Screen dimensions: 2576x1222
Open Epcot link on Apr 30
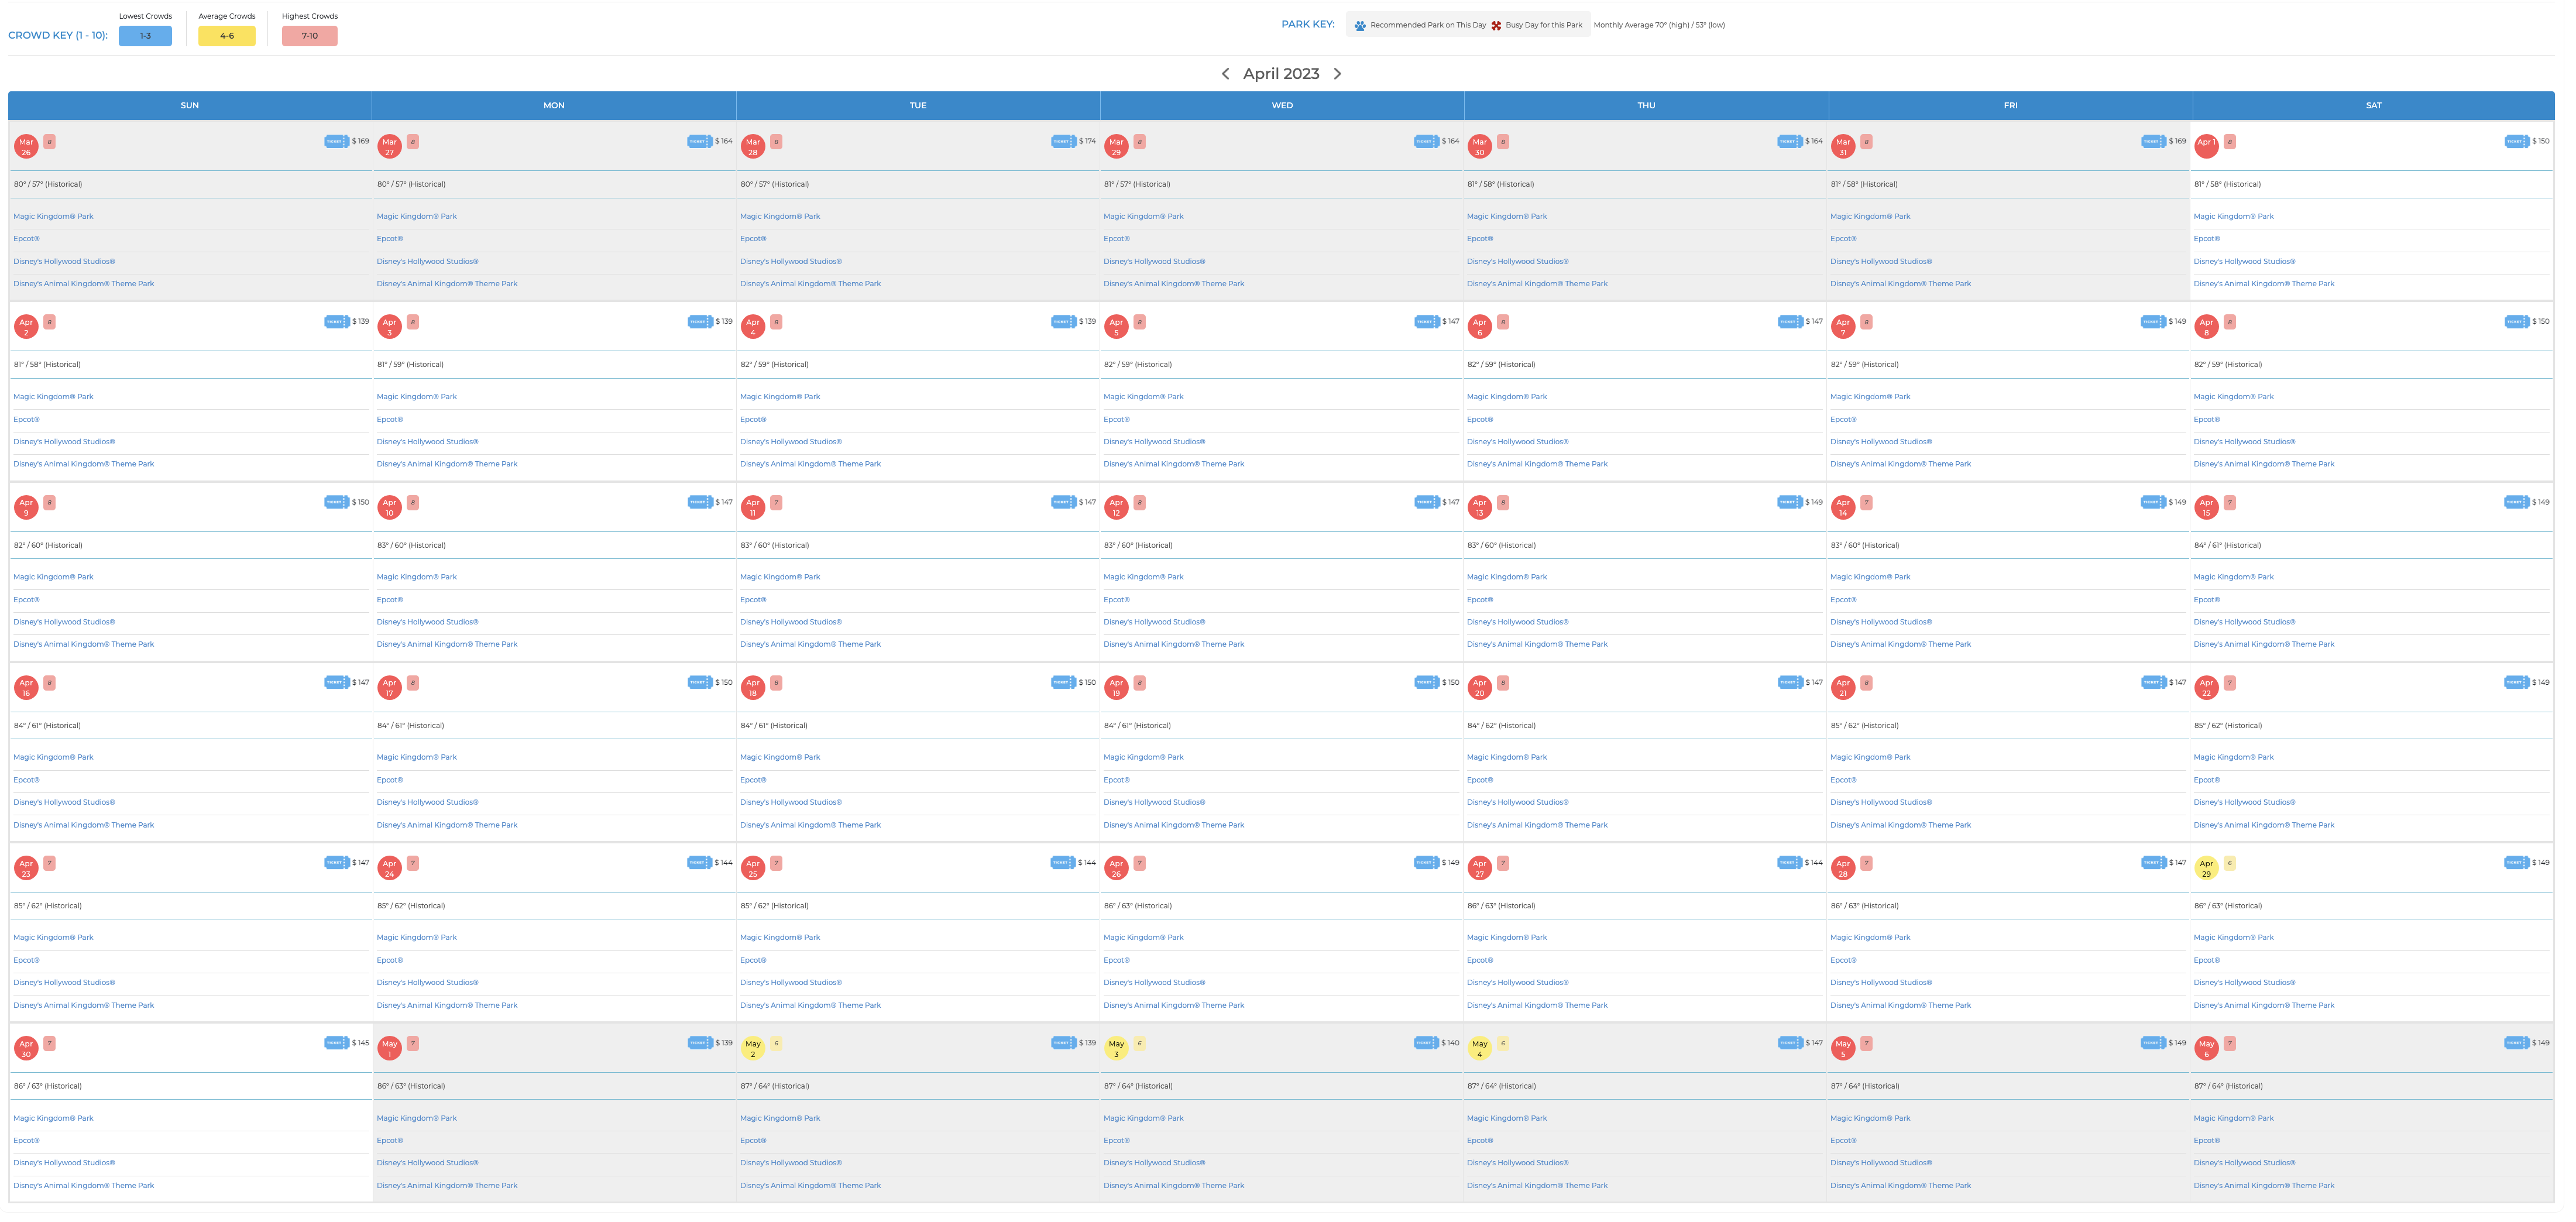26,1141
